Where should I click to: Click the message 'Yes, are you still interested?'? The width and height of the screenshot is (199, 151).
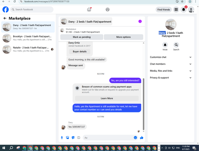(125, 80)
